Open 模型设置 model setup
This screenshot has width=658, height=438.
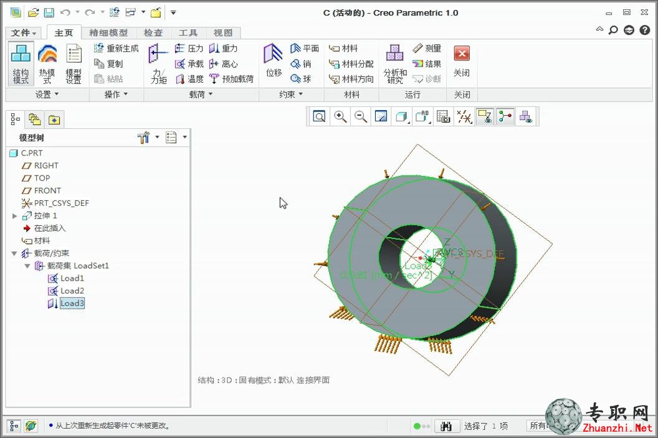74,63
